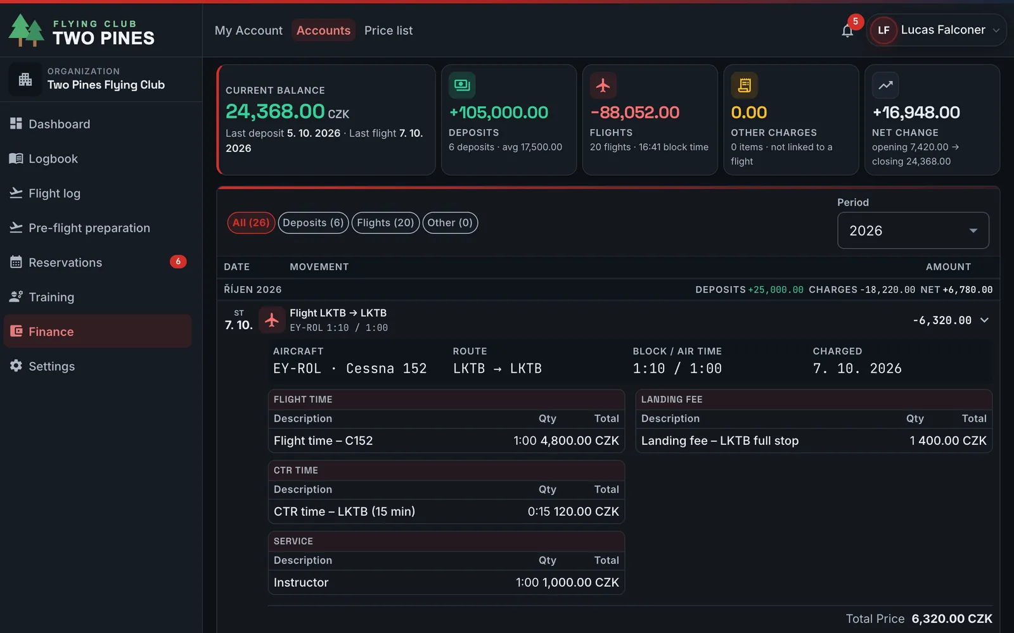1014x633 pixels.
Task: Collapse the -6,320.00 flight row chevron
Action: pos(984,320)
